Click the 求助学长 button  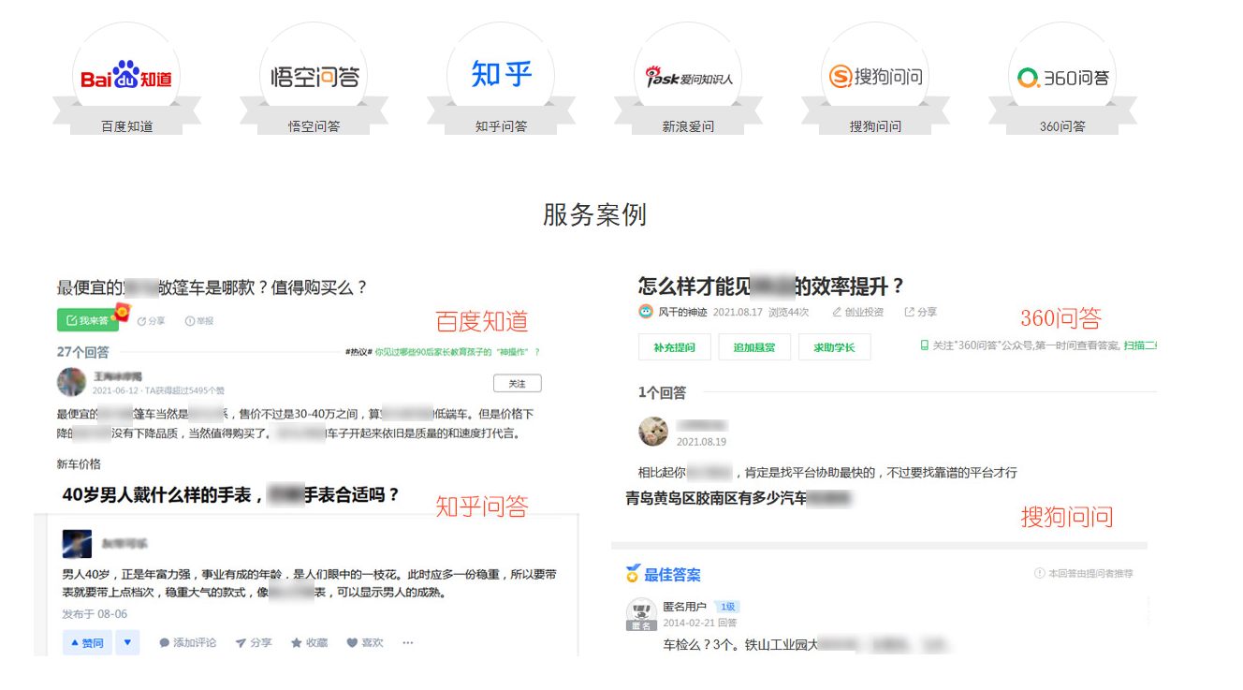[833, 347]
